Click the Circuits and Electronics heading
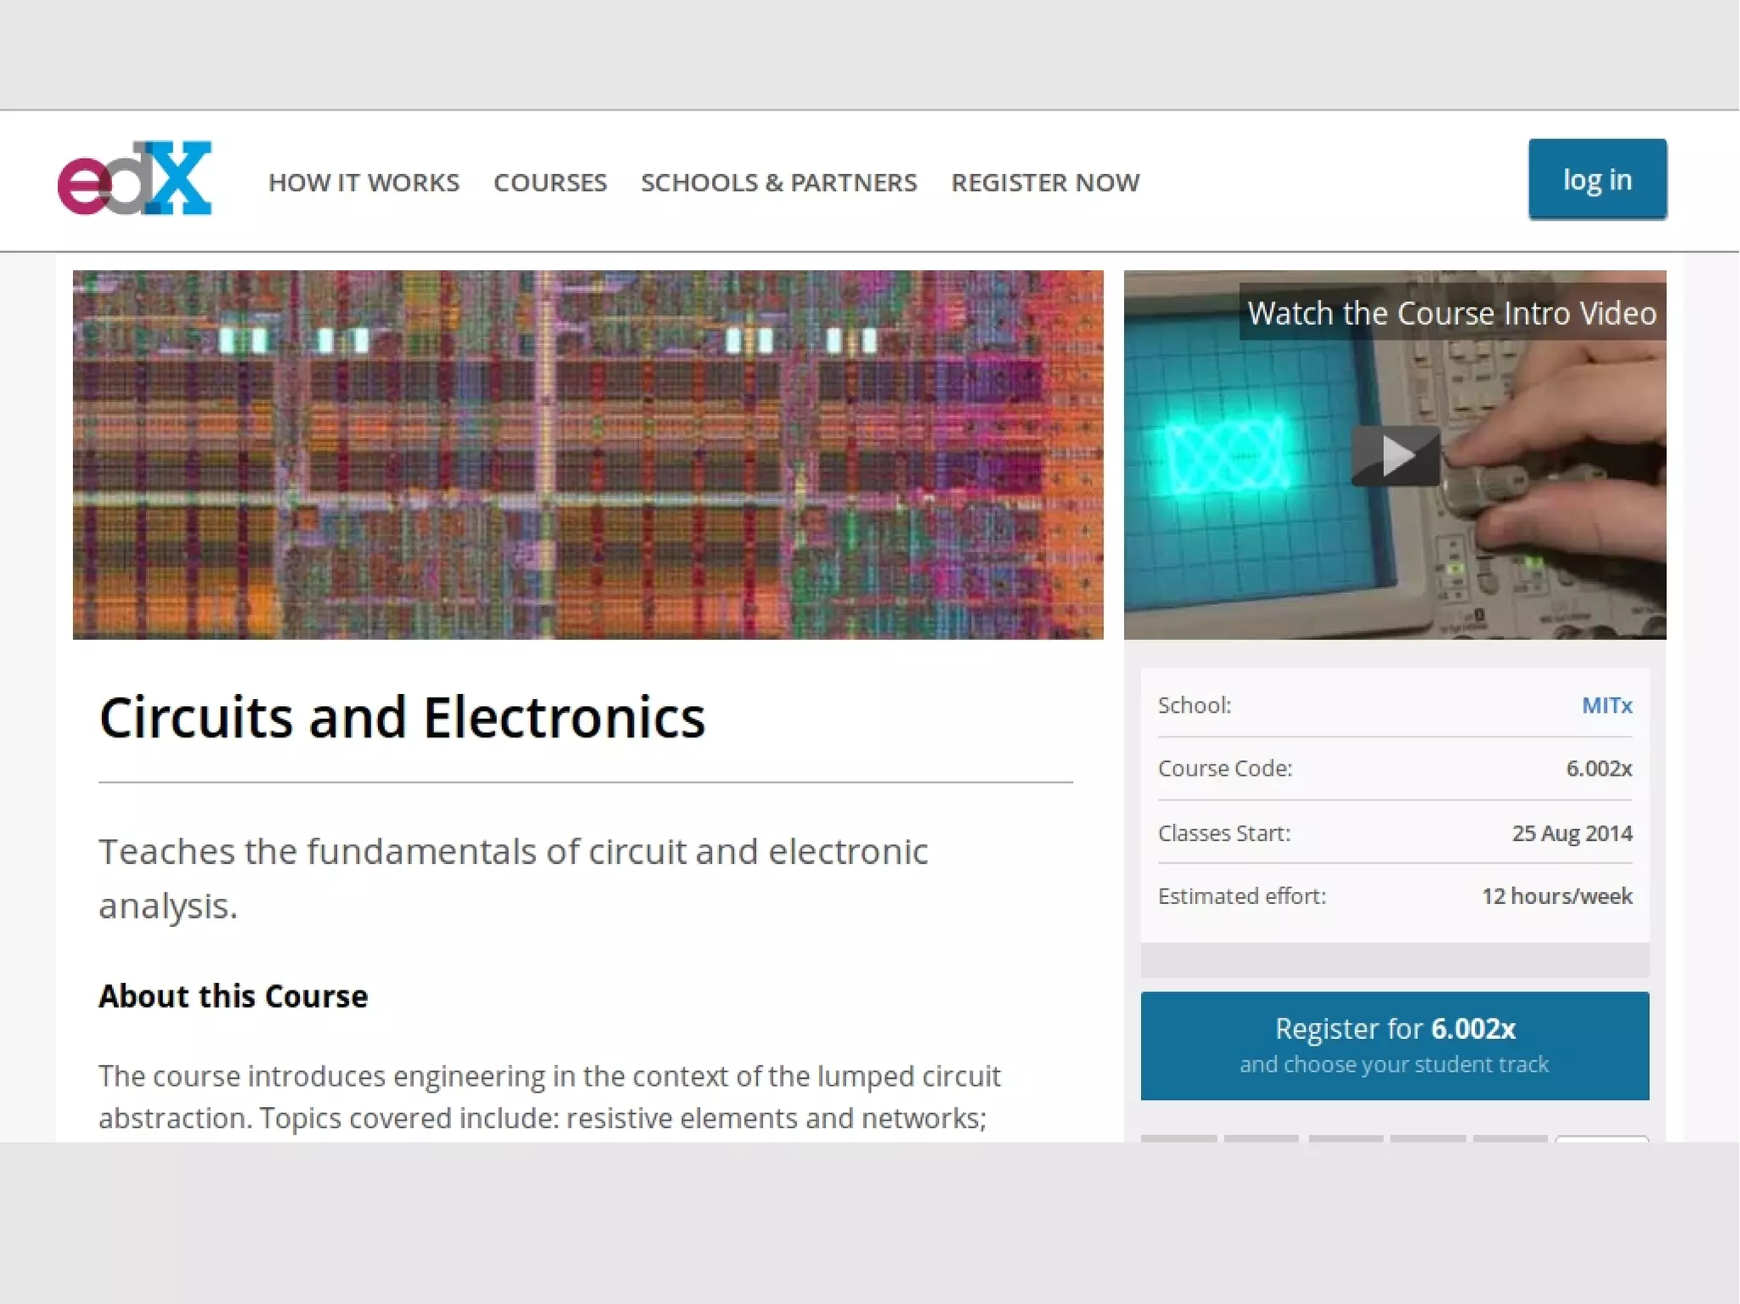Viewport: 1740px width, 1304px height. (x=402, y=718)
